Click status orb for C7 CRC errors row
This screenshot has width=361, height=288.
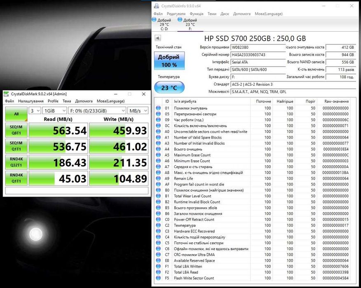point(158,255)
